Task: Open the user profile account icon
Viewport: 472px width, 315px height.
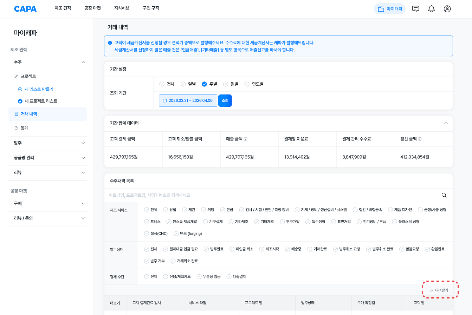Action: click(447, 9)
